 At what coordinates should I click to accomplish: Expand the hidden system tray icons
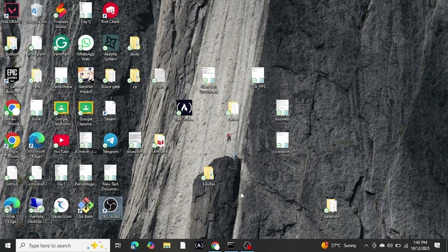pyautogui.click(x=366, y=245)
